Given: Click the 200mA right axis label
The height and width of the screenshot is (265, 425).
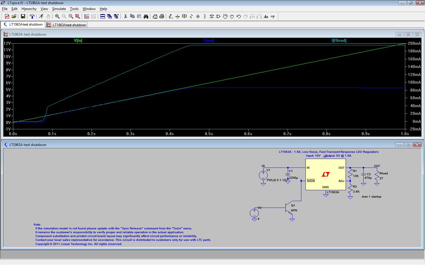Looking at the screenshot, I should 414,43.
